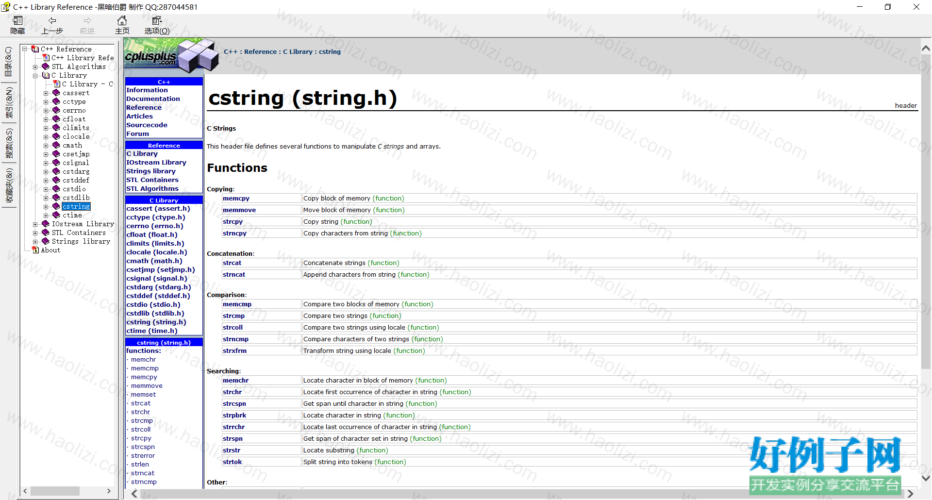This screenshot has height=500, width=932.
Task: Click the Sourcecode link in C++ box
Action: pyautogui.click(x=147, y=125)
